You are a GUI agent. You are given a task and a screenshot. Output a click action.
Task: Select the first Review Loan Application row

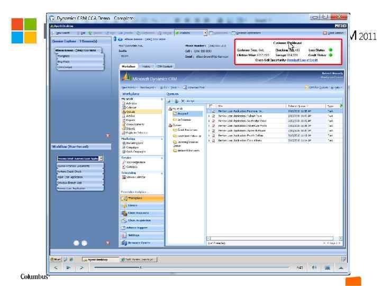pyautogui.click(x=275, y=111)
